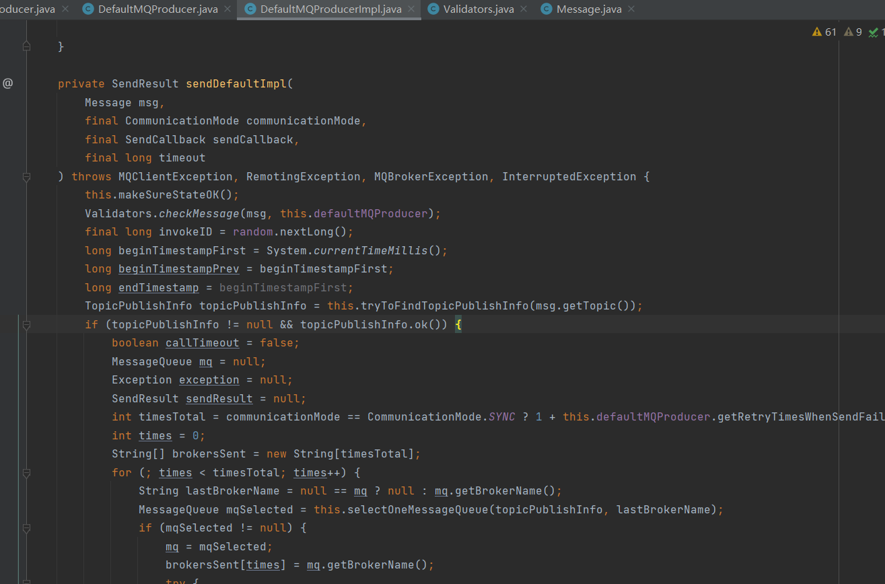Viewport: 885px width, 584px height.
Task: Click the class icon on DefaultMQProducer.java tab
Action: click(87, 9)
